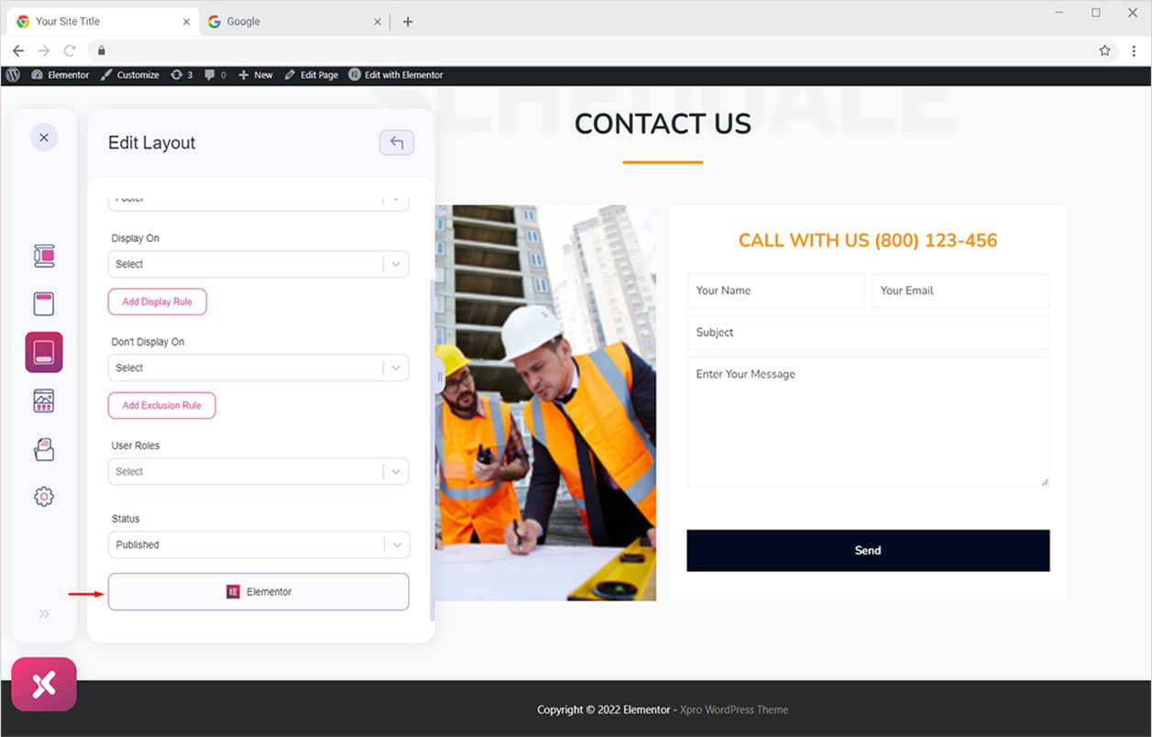
Task: Click Add Display Rule button
Action: (158, 302)
